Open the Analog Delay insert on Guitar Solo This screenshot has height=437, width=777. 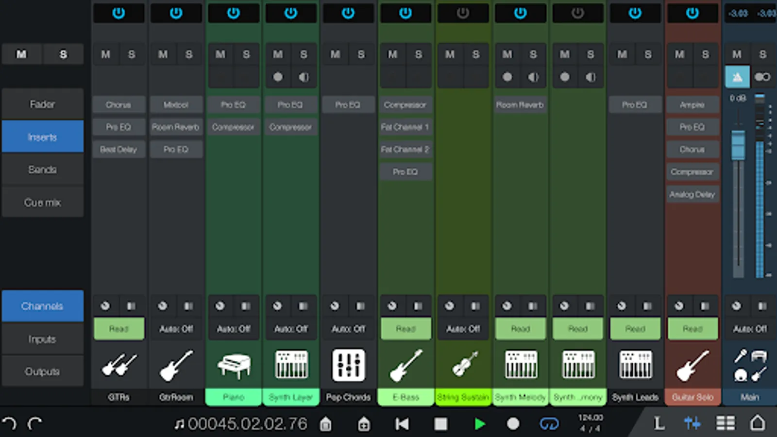click(x=693, y=194)
